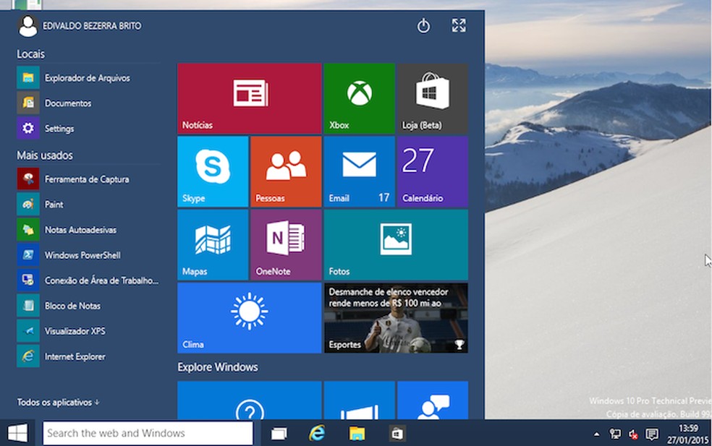Screen dimensions: 712x446
Task: Open the Fotos tile
Action: 395,244
